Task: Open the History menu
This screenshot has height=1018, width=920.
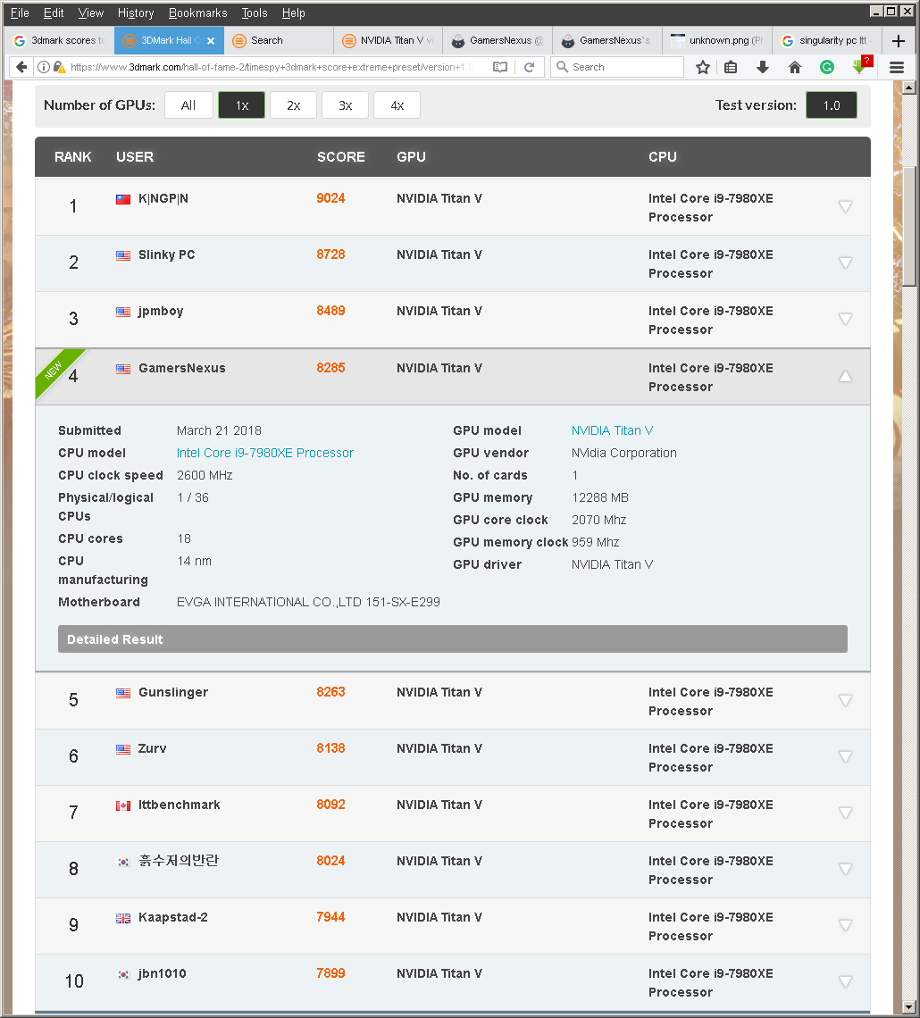Action: pos(136,13)
